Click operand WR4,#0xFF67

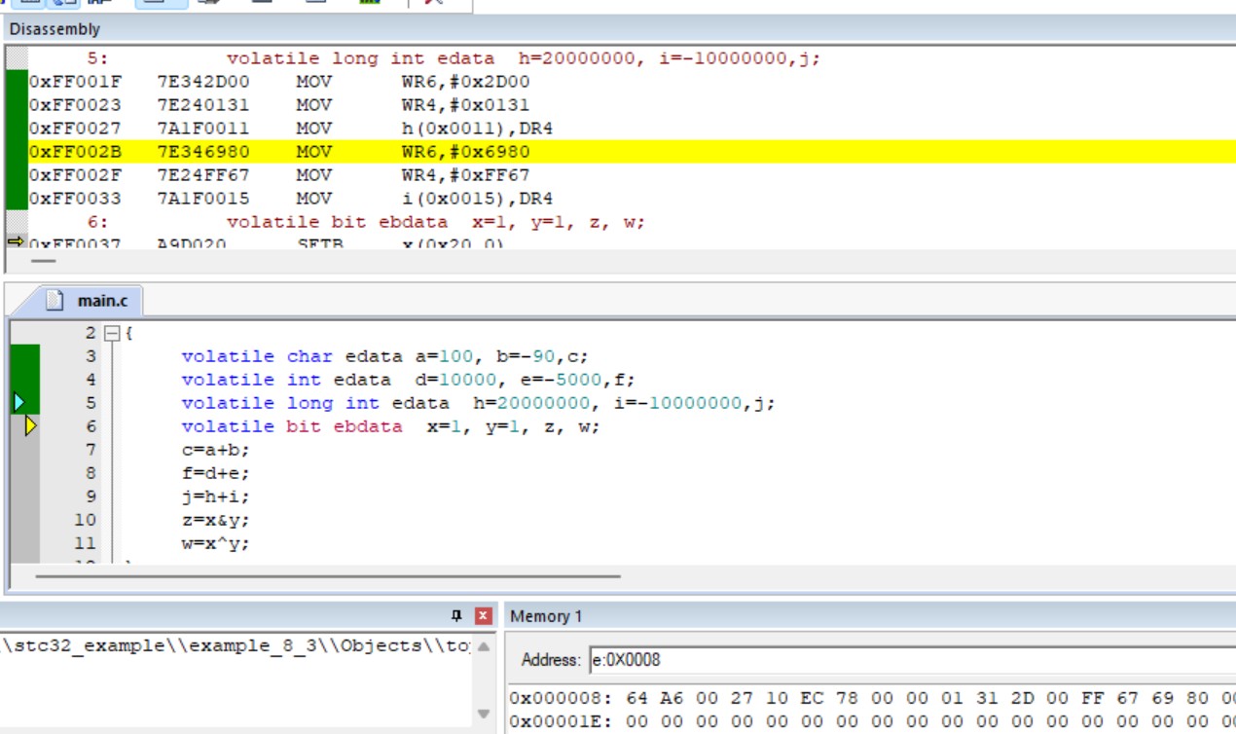tap(466, 175)
